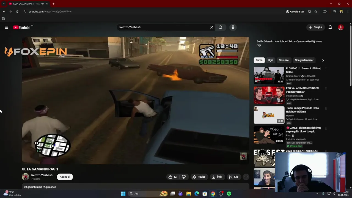The width and height of the screenshot is (352, 198).
Task: Open Chrome extensions puzzle icon
Action: pyautogui.click(x=325, y=12)
